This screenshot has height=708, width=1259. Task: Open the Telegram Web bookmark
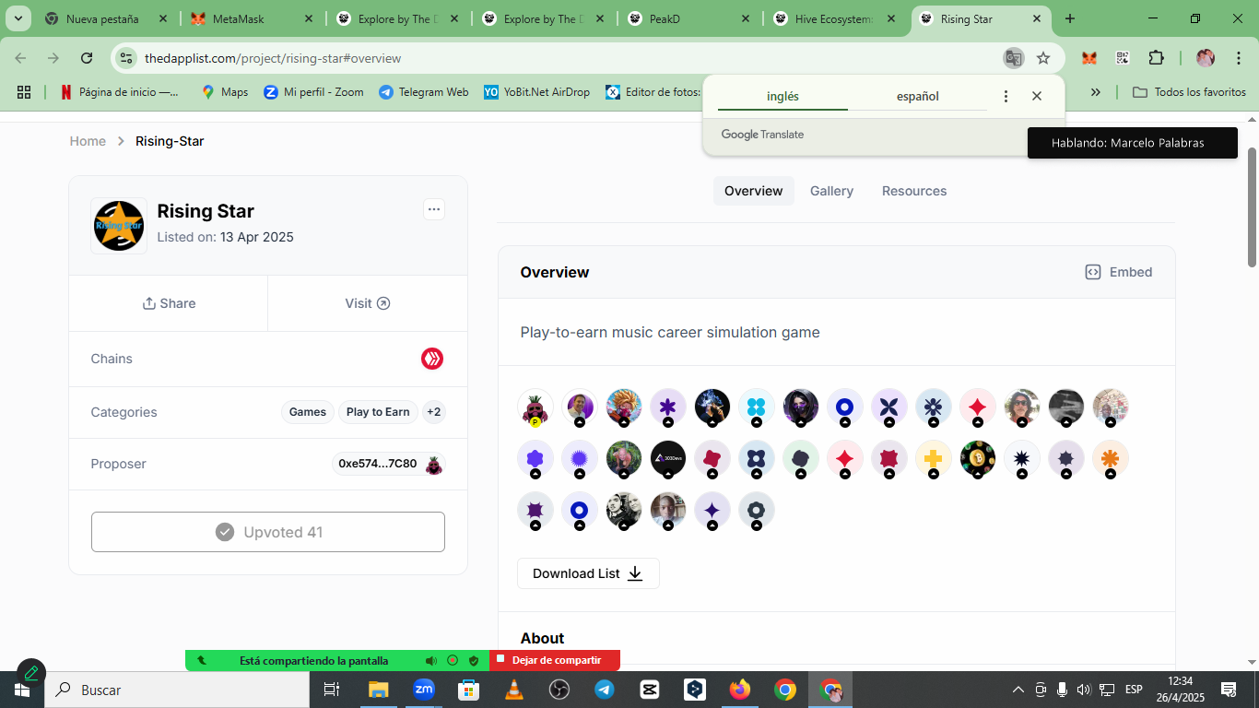pos(423,92)
